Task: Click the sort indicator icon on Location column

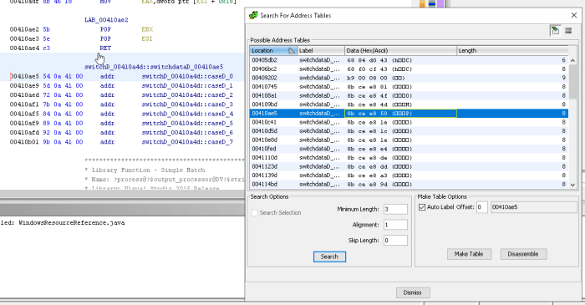Action: [292, 51]
